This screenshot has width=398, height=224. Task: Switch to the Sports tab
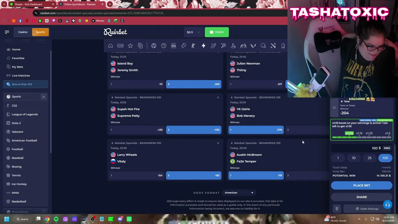[x=40, y=32]
